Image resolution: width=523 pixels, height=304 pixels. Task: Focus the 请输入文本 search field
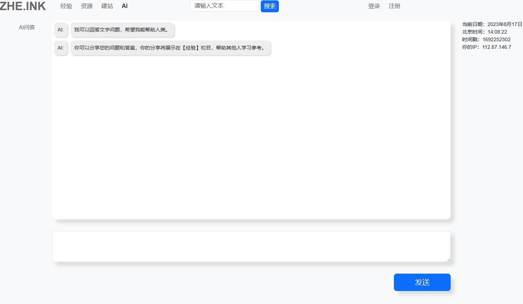(225, 6)
